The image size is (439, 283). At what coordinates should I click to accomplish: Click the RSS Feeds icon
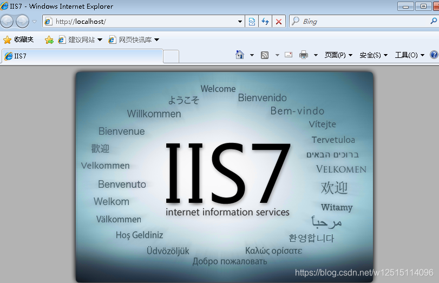(x=265, y=55)
